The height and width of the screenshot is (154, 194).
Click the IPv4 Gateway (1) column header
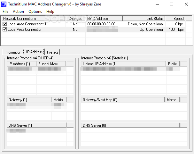click(29, 99)
